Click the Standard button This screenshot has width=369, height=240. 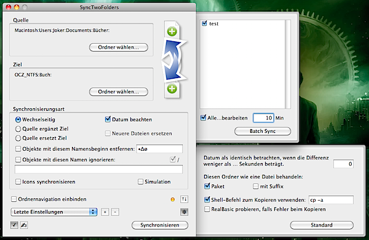(x=322, y=225)
